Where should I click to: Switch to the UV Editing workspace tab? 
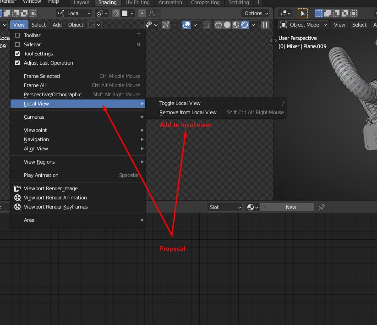click(137, 2)
